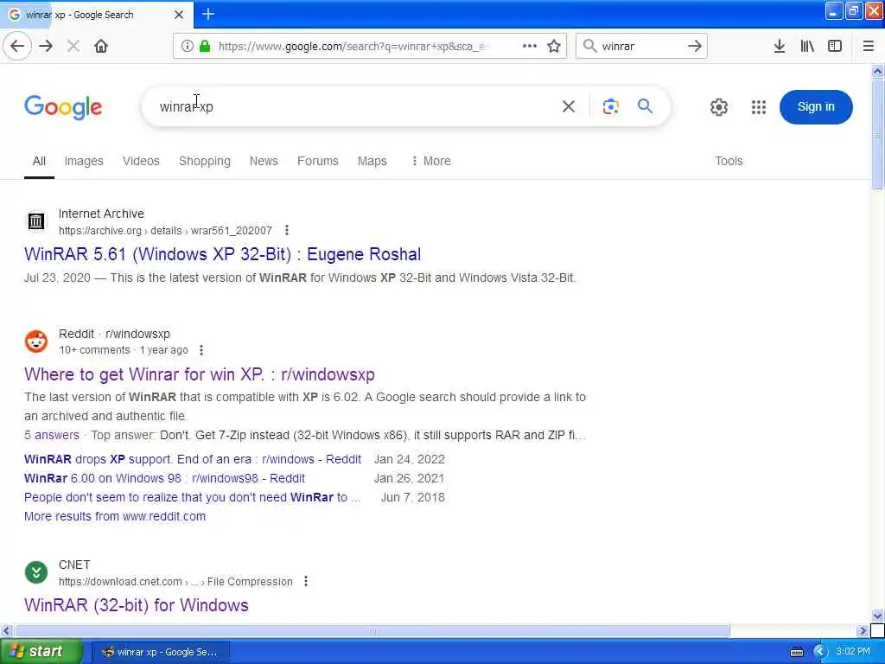The image size is (885, 664).
Task: Click the vertical scrollbar thumb
Action: 877,134
